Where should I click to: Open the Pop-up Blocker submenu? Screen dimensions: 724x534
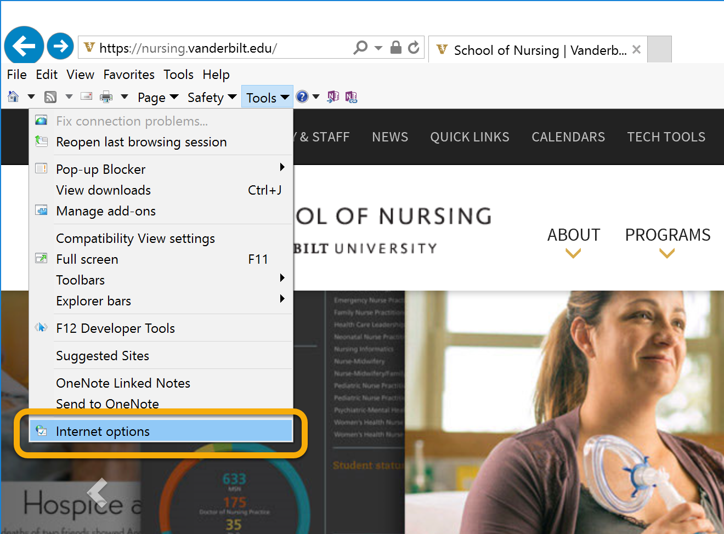click(161, 169)
